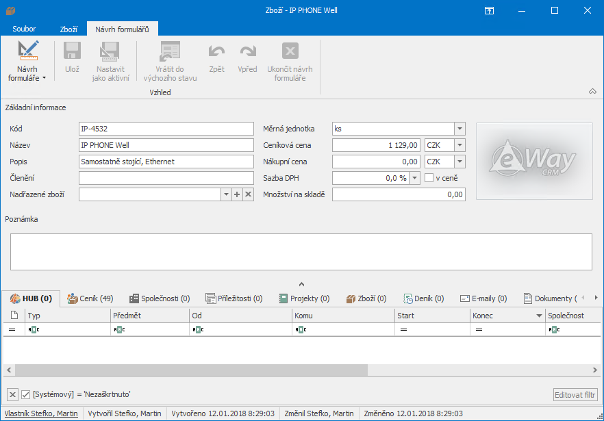Sort by the Předmět column header
604x421 pixels.
point(150,316)
